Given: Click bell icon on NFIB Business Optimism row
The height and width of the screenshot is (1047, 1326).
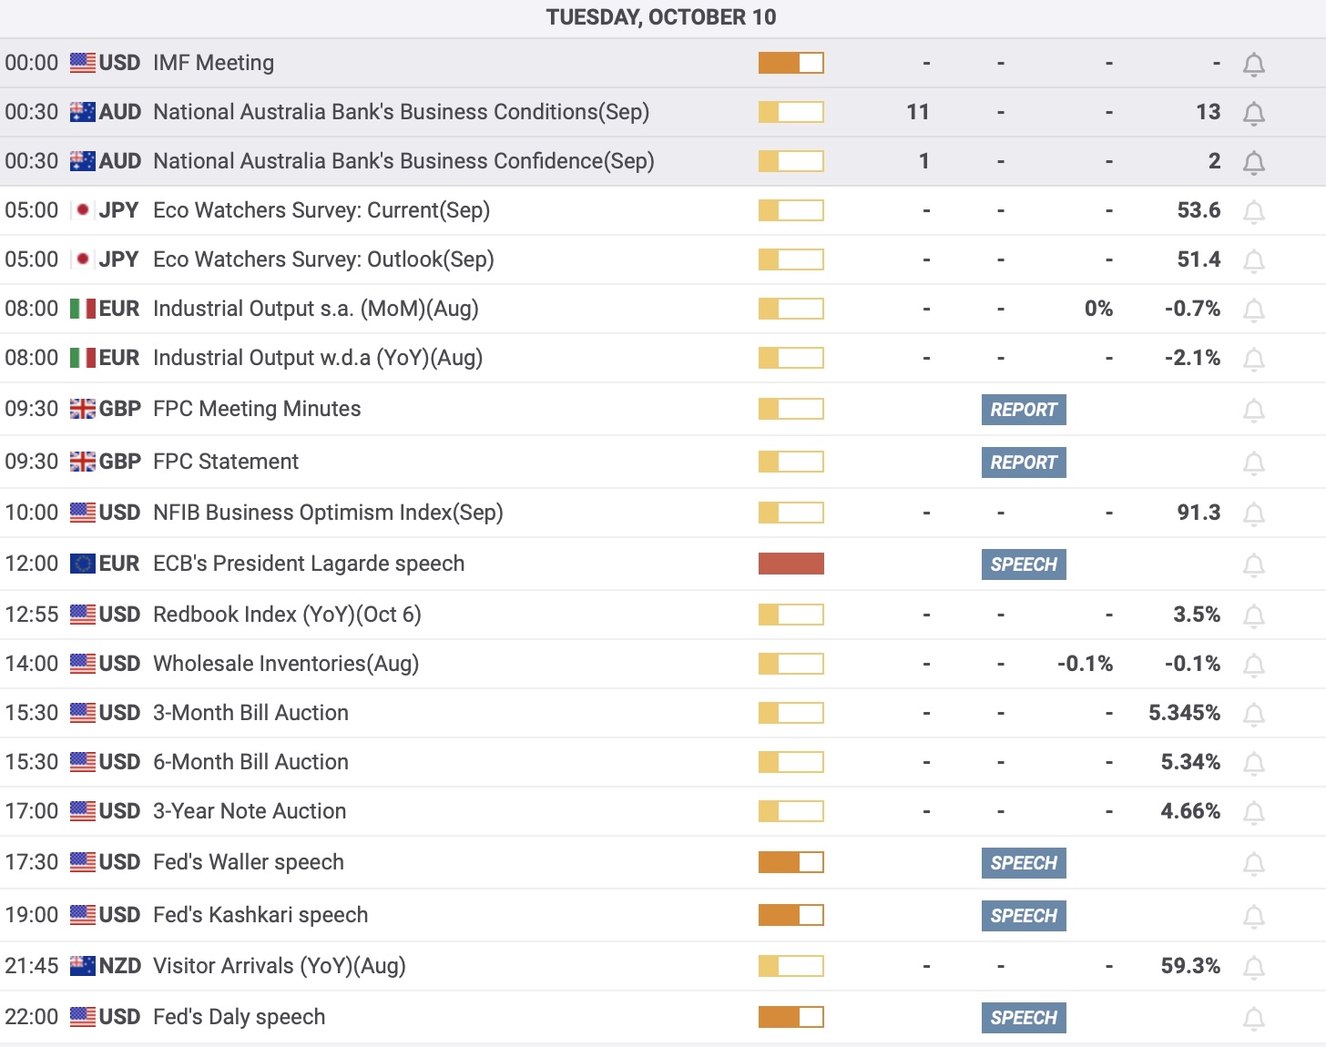Looking at the screenshot, I should click(x=1253, y=513).
